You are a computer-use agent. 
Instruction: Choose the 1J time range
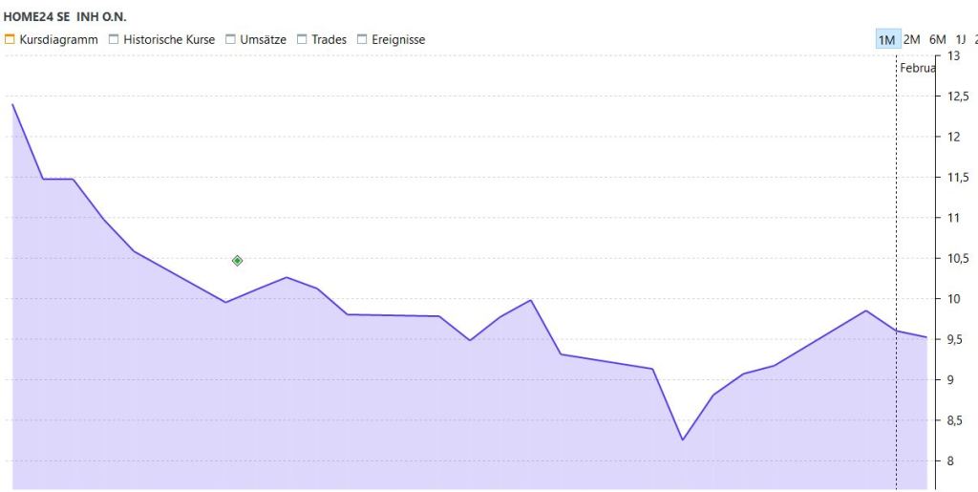tap(961, 39)
